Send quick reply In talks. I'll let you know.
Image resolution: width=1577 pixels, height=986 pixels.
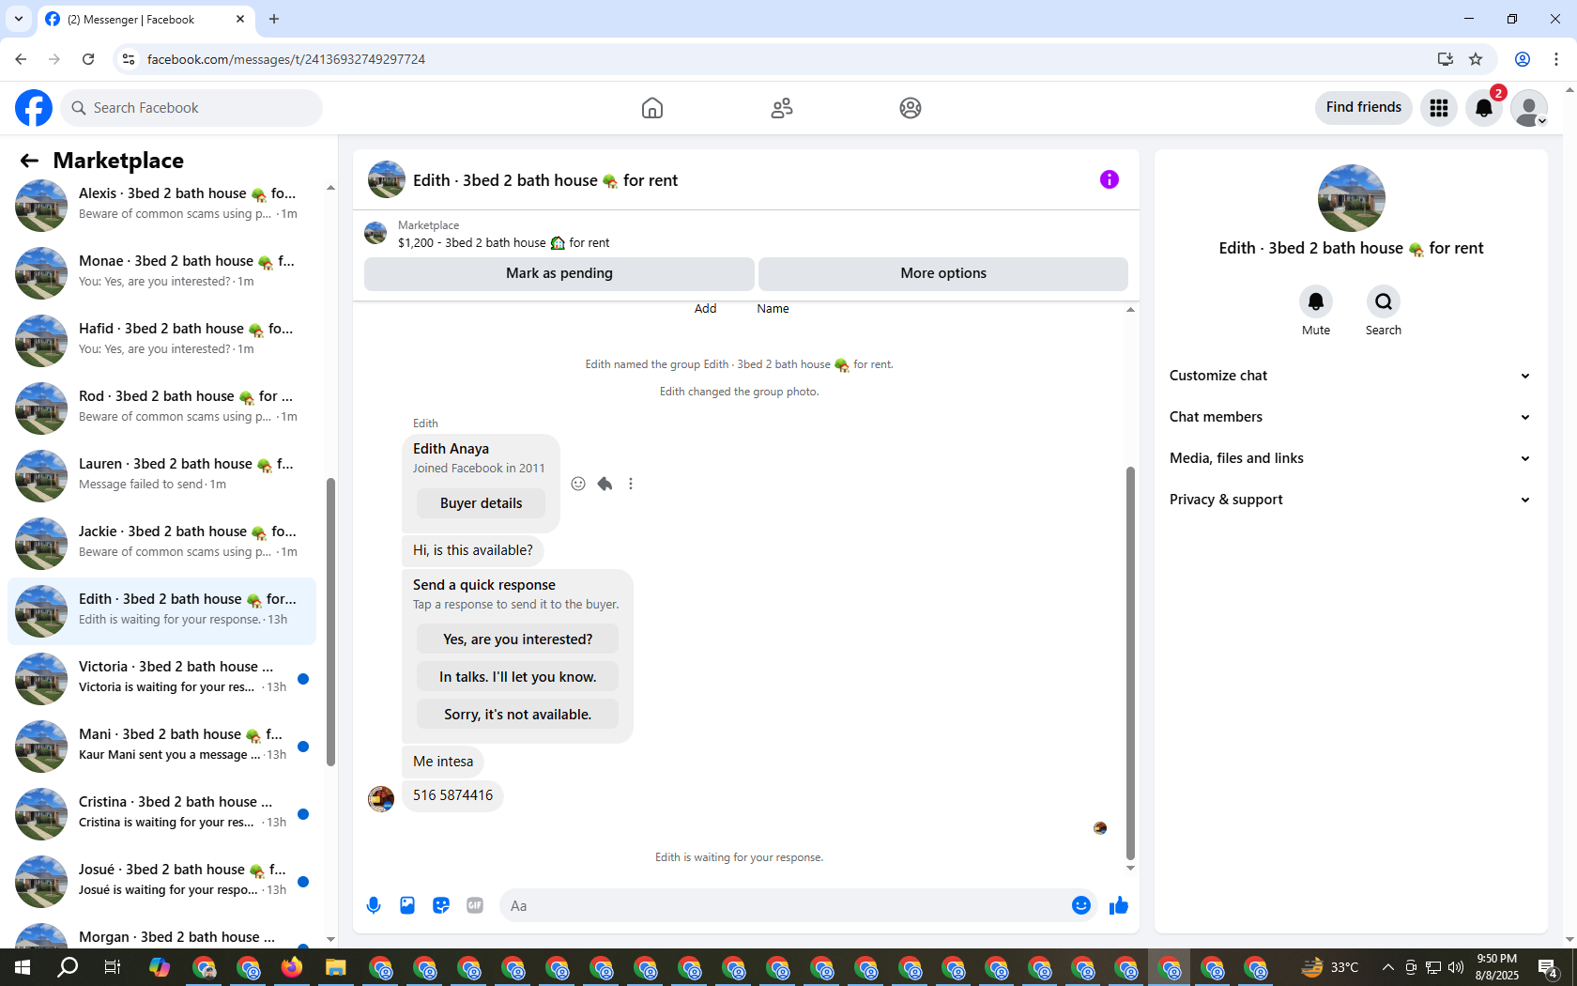517,676
